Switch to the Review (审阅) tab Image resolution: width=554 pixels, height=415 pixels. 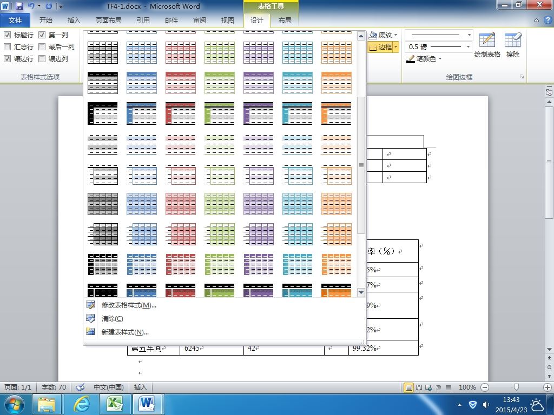tap(200, 21)
